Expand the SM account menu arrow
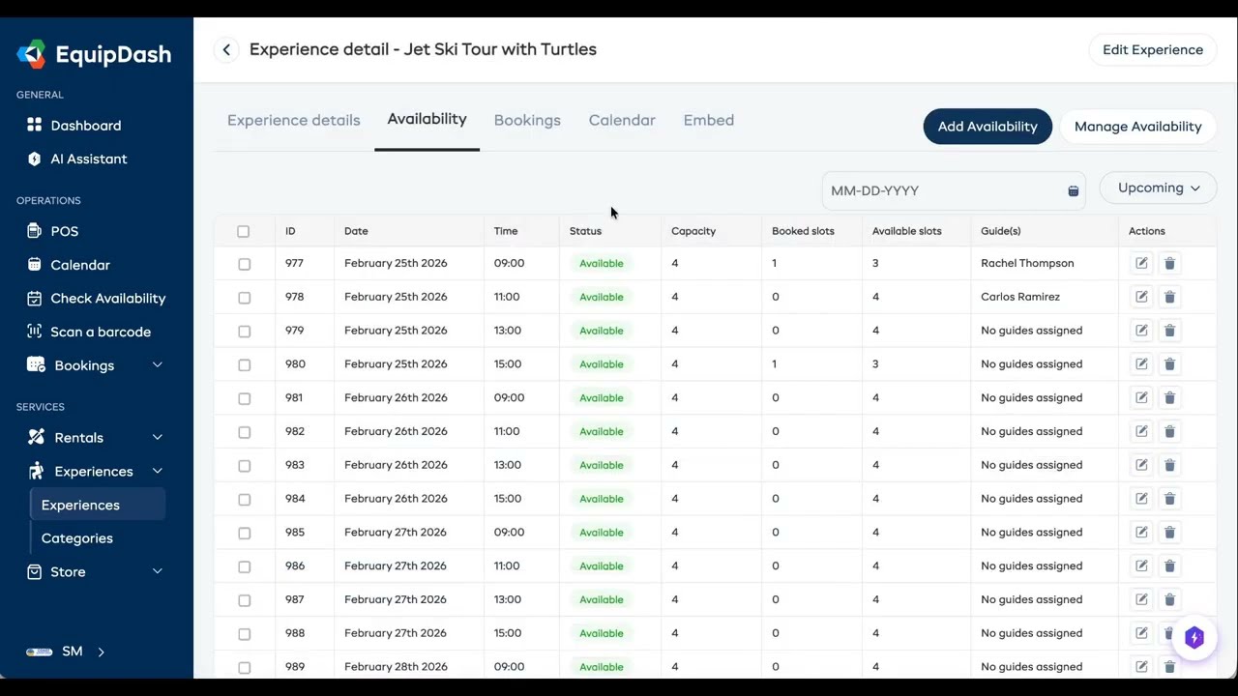 pos(101,652)
